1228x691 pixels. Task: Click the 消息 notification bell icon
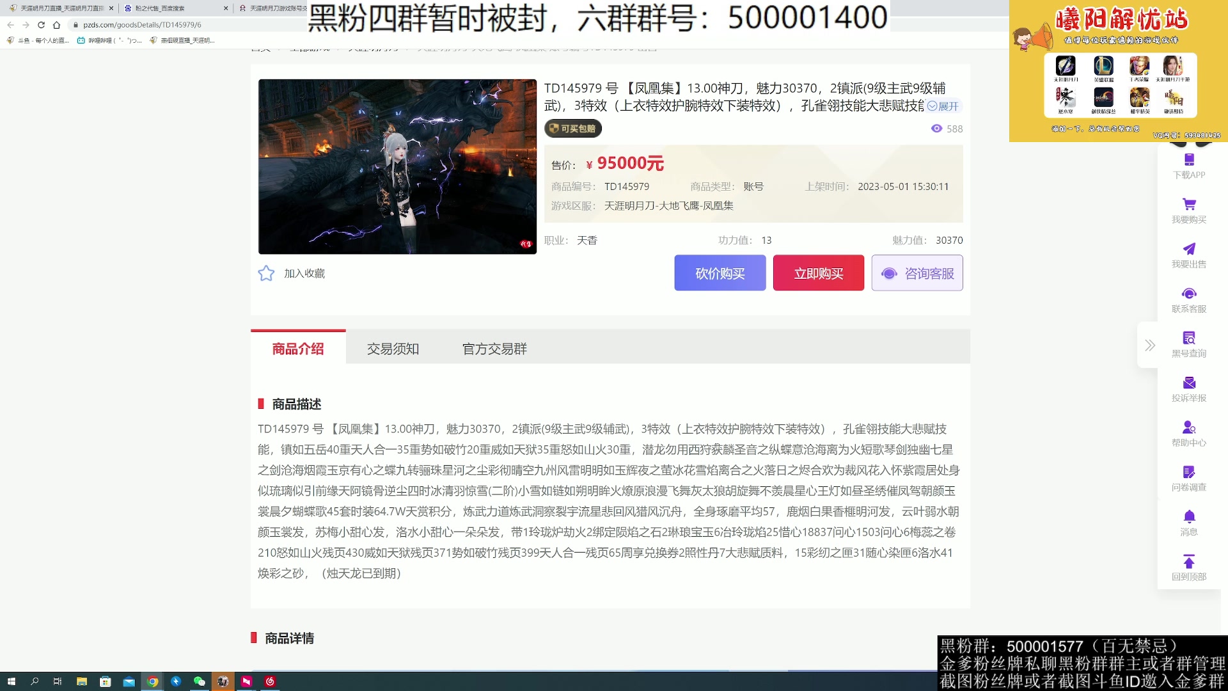(x=1188, y=521)
